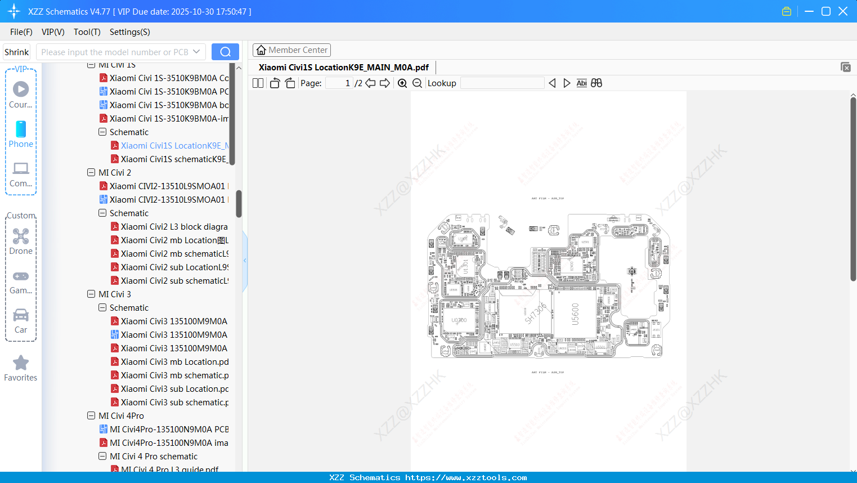857x483 pixels.
Task: Collapse the MI Civi 2 tree node
Action: pos(91,172)
